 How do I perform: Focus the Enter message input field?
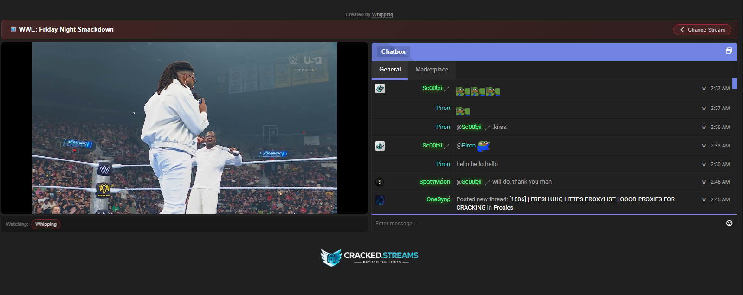pyautogui.click(x=548, y=224)
